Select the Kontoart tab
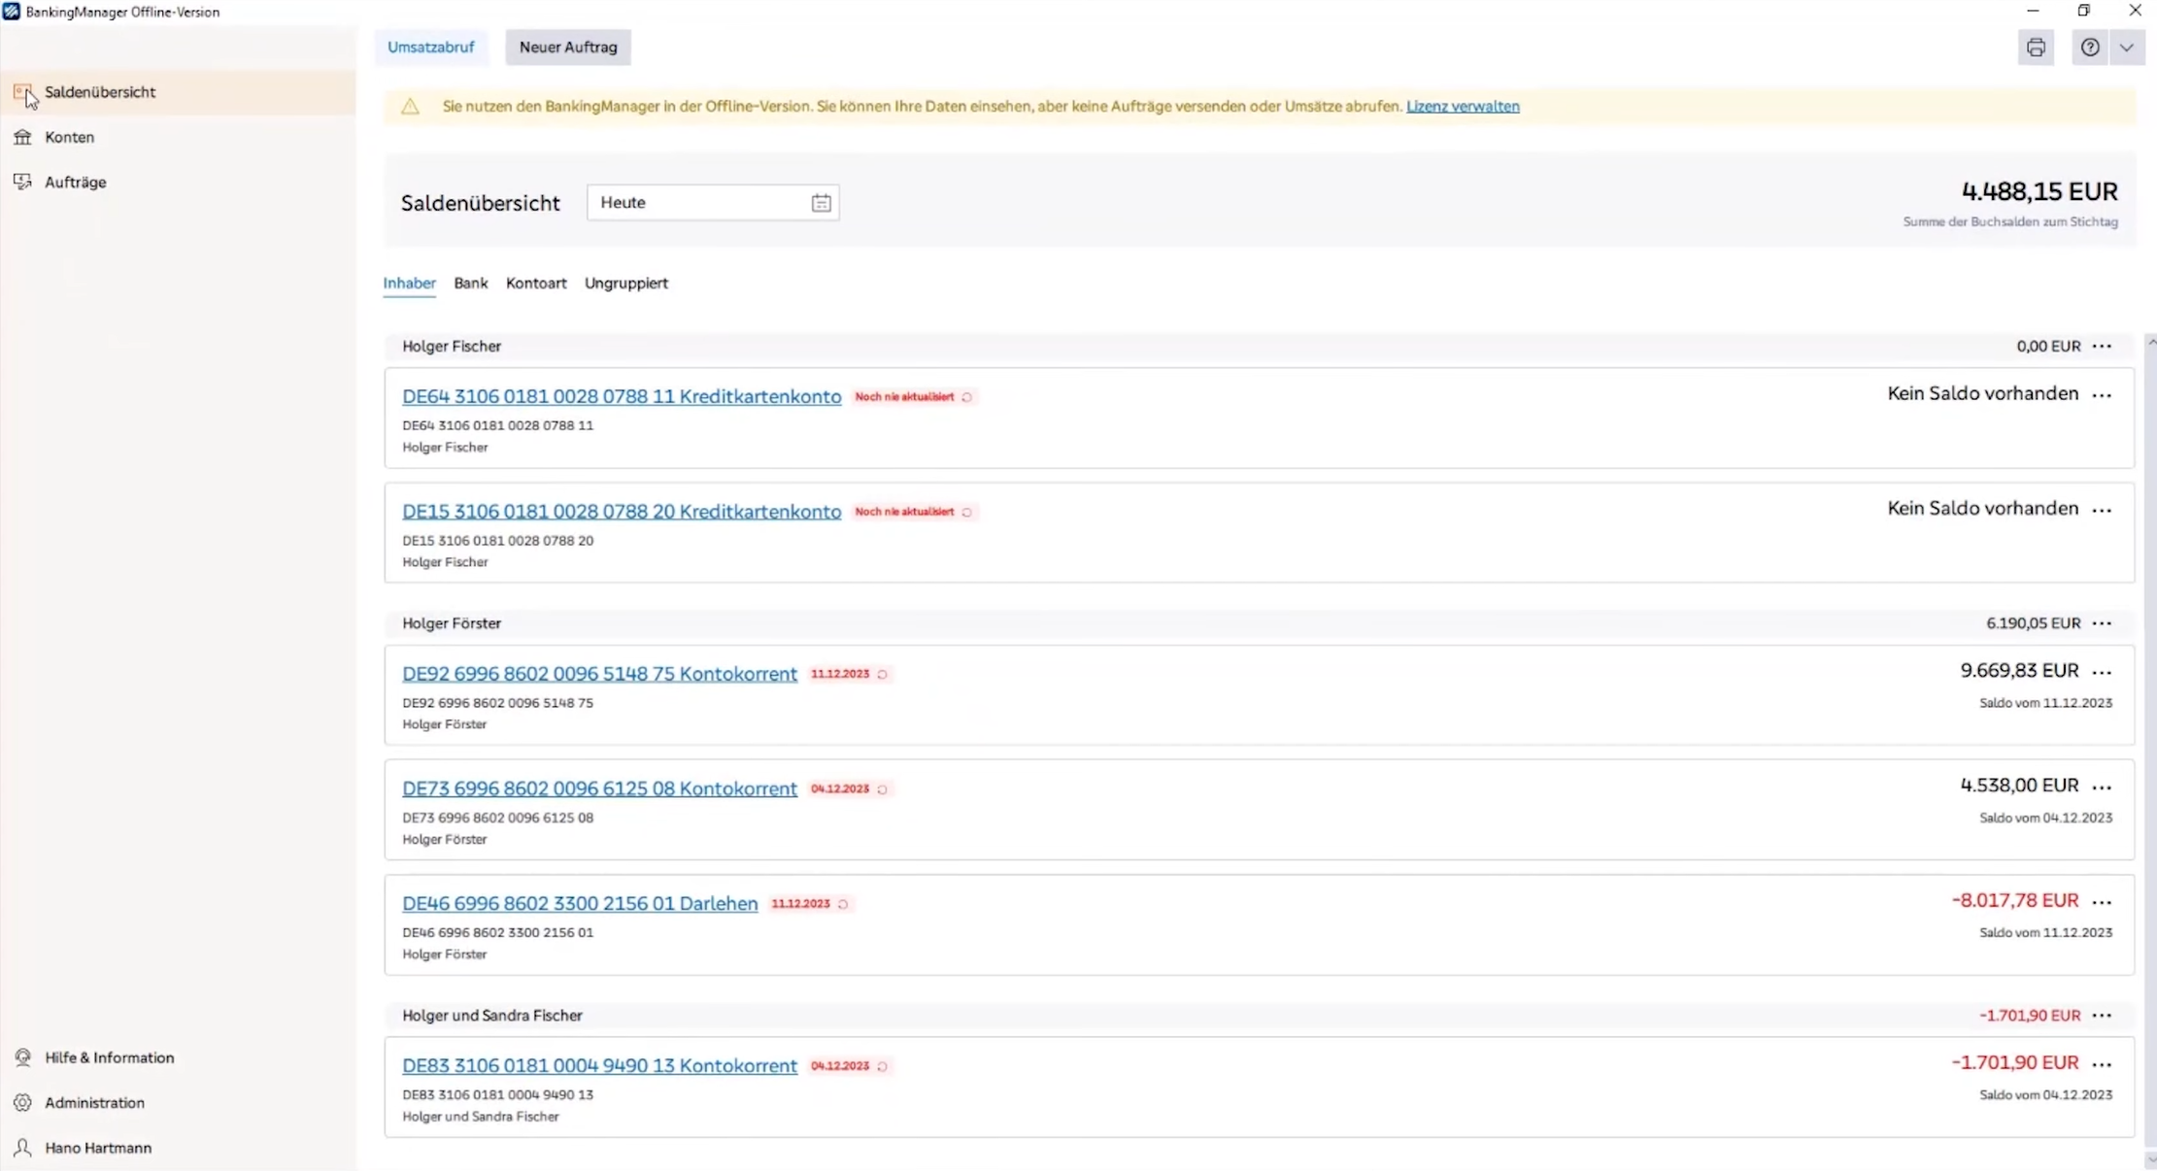Viewport: 2157px width, 1171px height. coord(536,283)
